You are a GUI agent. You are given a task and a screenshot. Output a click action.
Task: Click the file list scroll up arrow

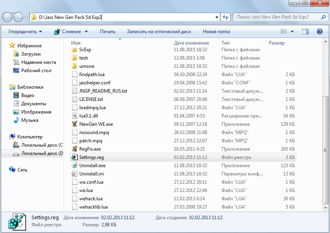(x=325, y=41)
